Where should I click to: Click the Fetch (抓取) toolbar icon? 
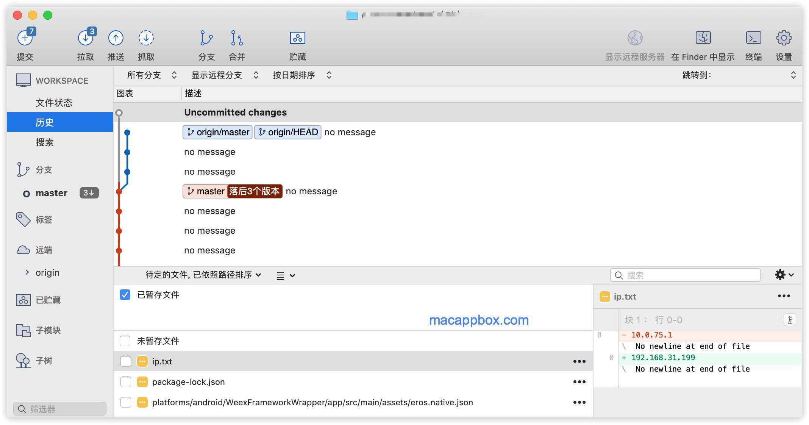[x=146, y=38]
